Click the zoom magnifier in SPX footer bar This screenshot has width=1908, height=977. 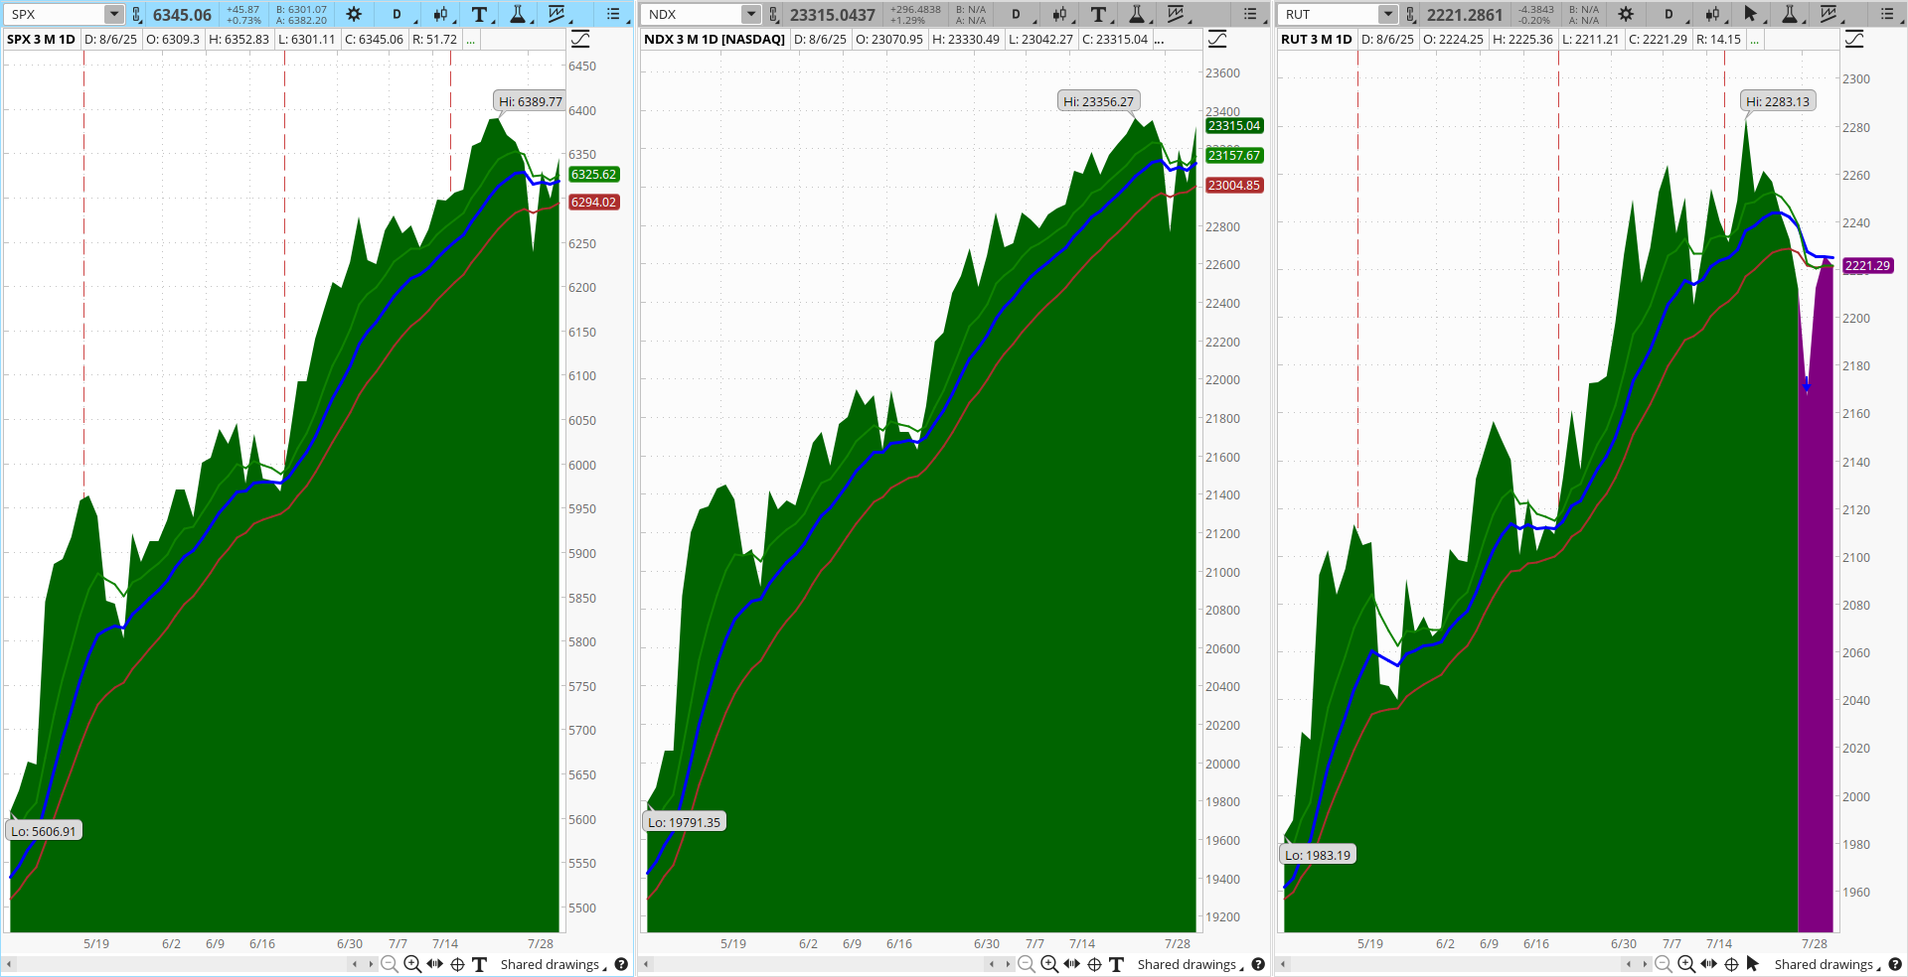(410, 964)
